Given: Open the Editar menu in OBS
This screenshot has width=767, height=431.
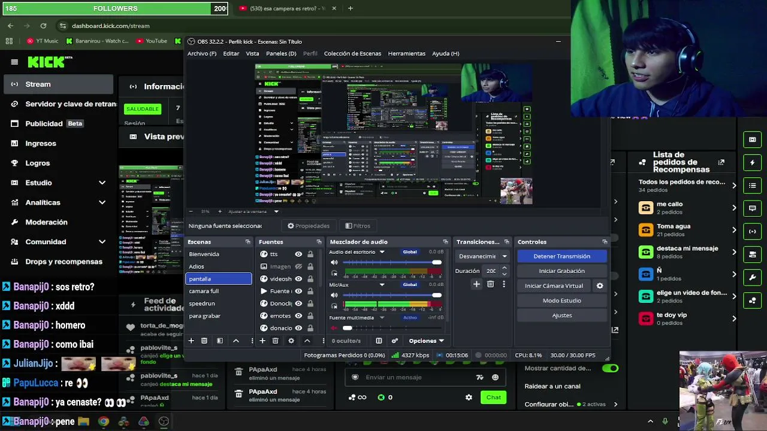Looking at the screenshot, I should point(231,53).
